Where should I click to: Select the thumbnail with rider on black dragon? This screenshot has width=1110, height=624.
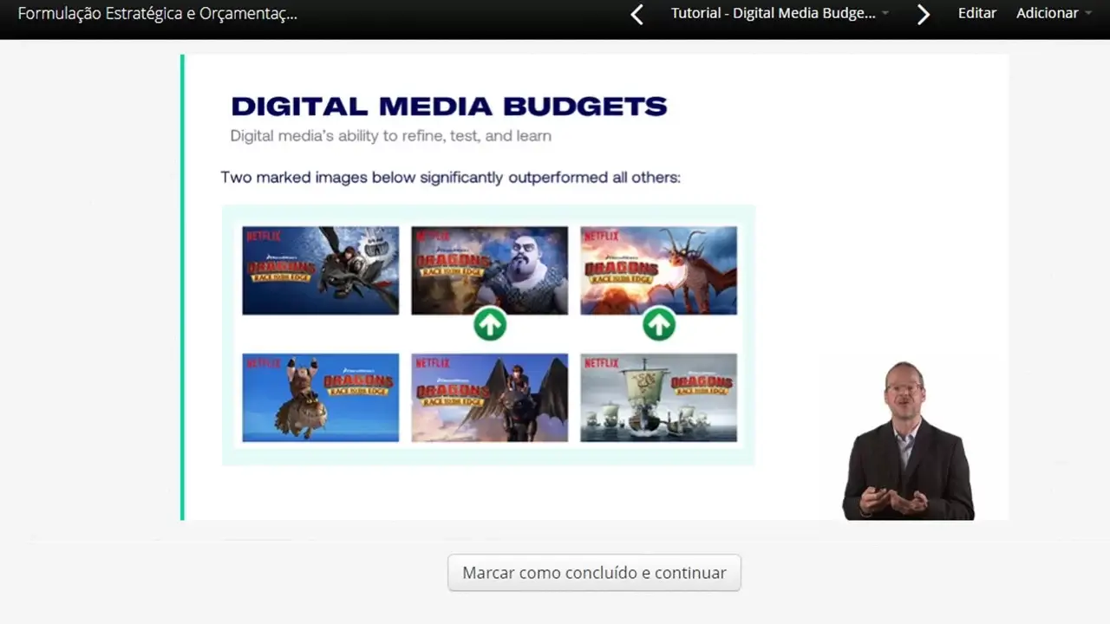coord(489,398)
